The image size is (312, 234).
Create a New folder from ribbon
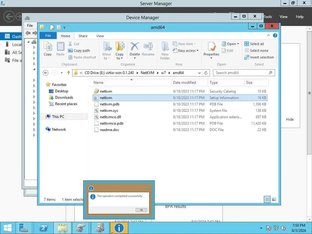tap(165, 51)
